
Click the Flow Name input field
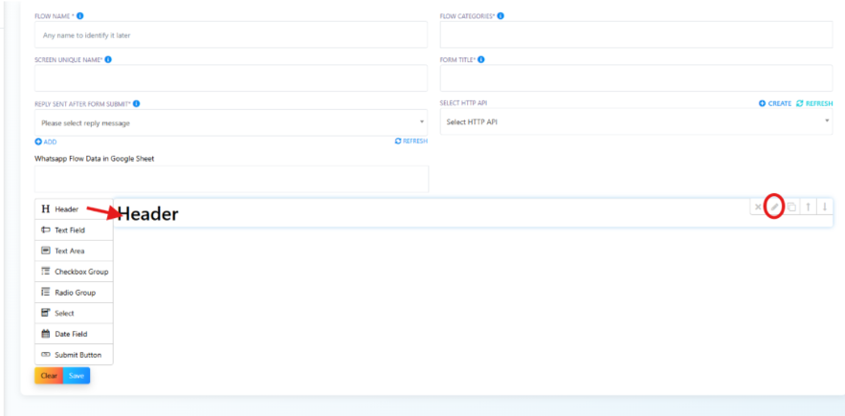point(231,35)
